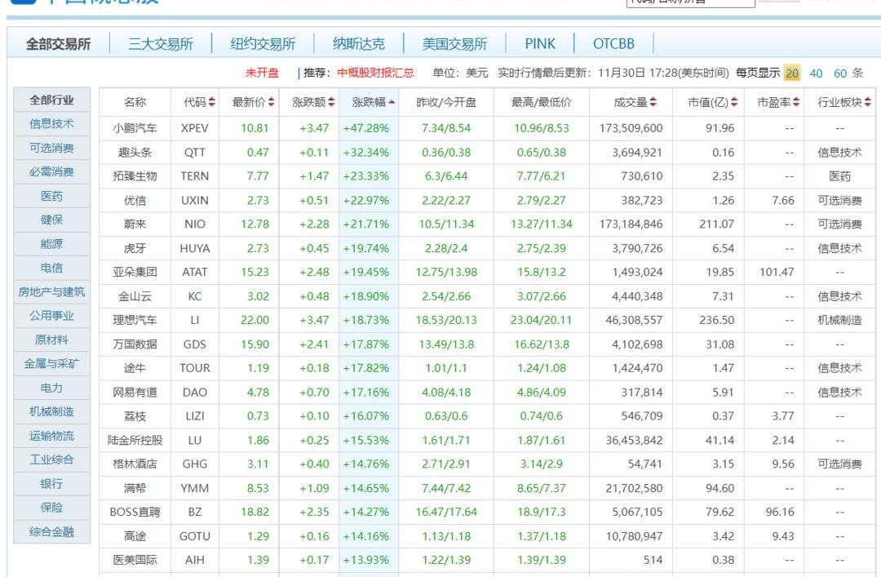Image resolution: width=881 pixels, height=577 pixels.
Task: Sort by 市值(亿) column arrows
Action: pyautogui.click(x=734, y=102)
